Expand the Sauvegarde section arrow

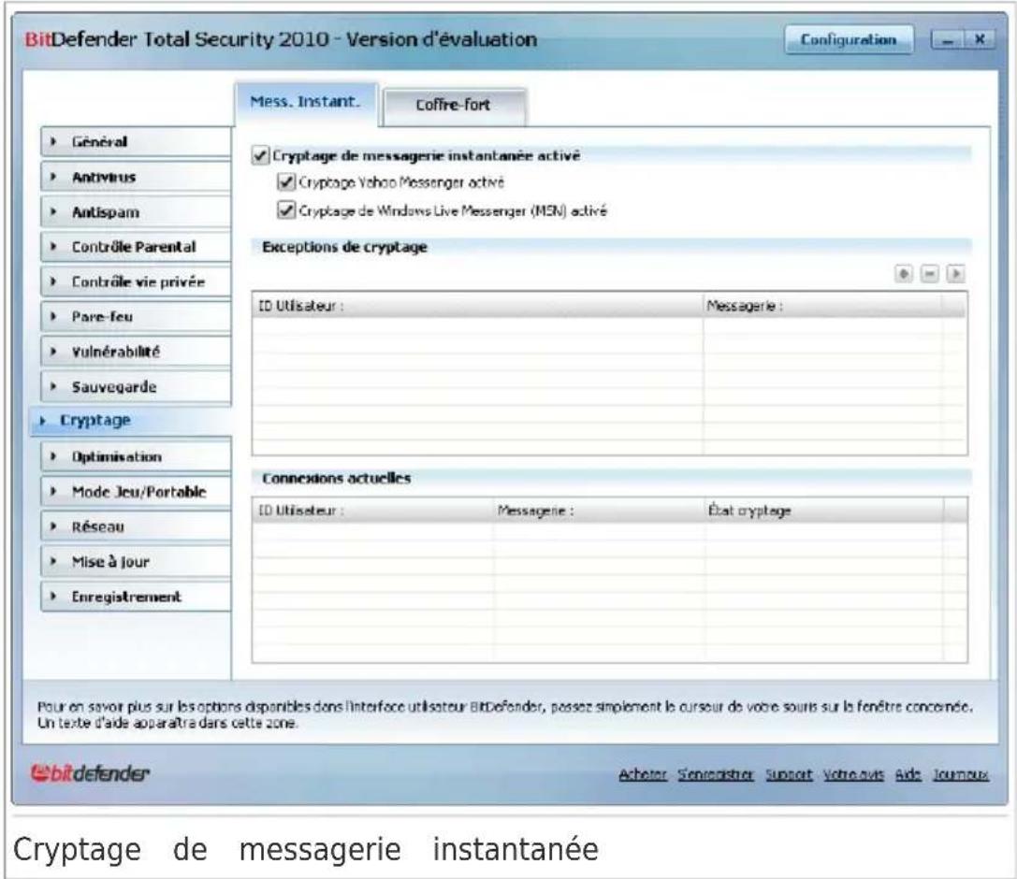[54, 386]
